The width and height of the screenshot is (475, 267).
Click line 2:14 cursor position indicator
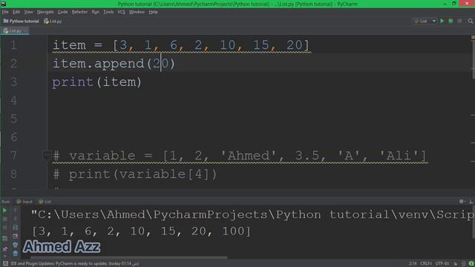tap(413, 264)
